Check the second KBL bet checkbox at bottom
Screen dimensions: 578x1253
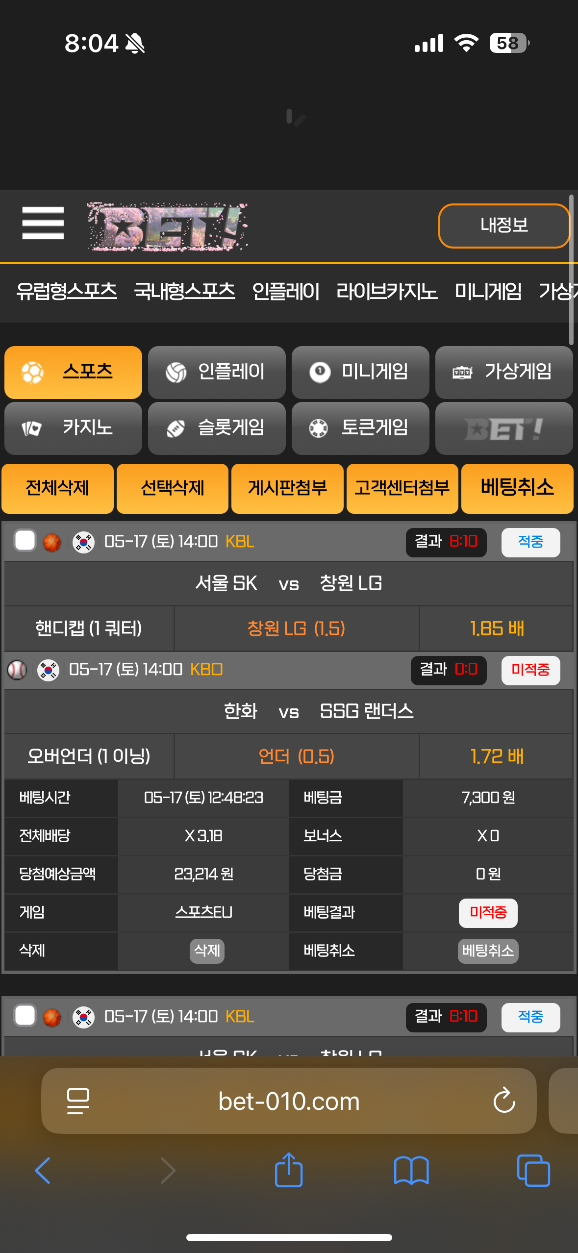pos(25,1016)
